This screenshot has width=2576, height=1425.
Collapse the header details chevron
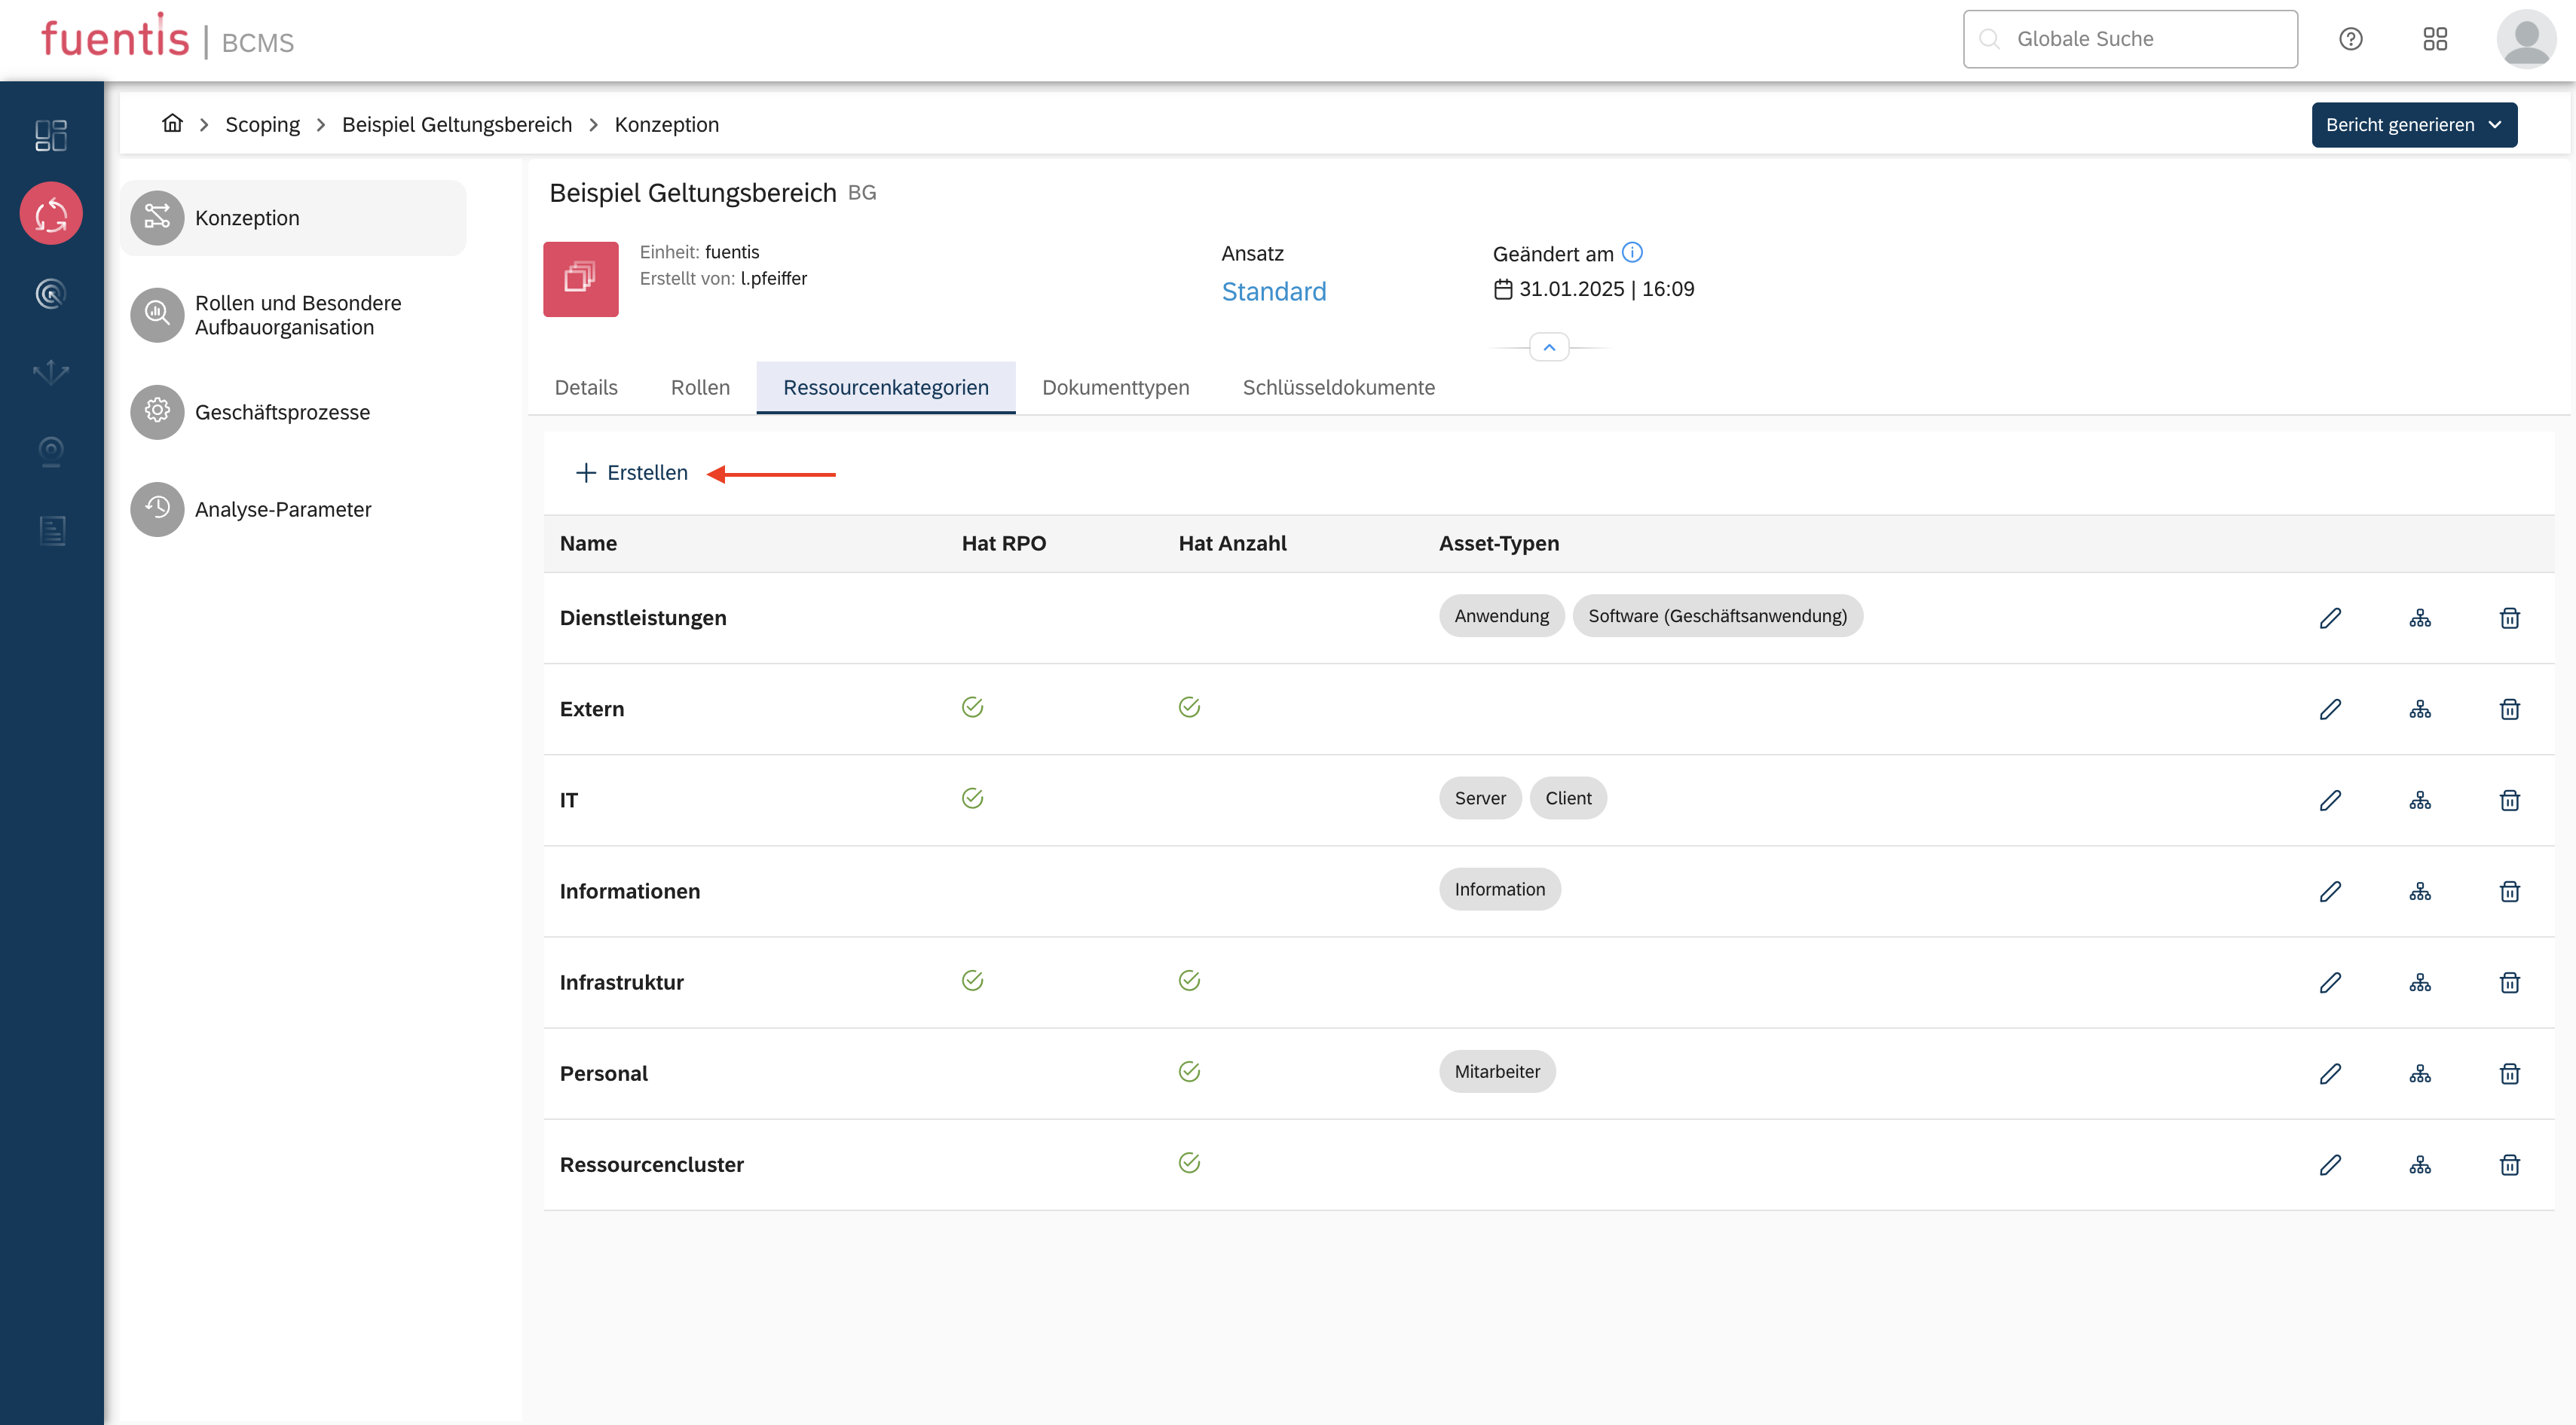click(x=1549, y=346)
